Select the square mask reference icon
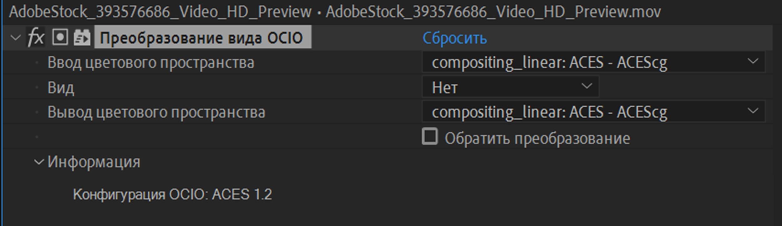 (x=59, y=38)
